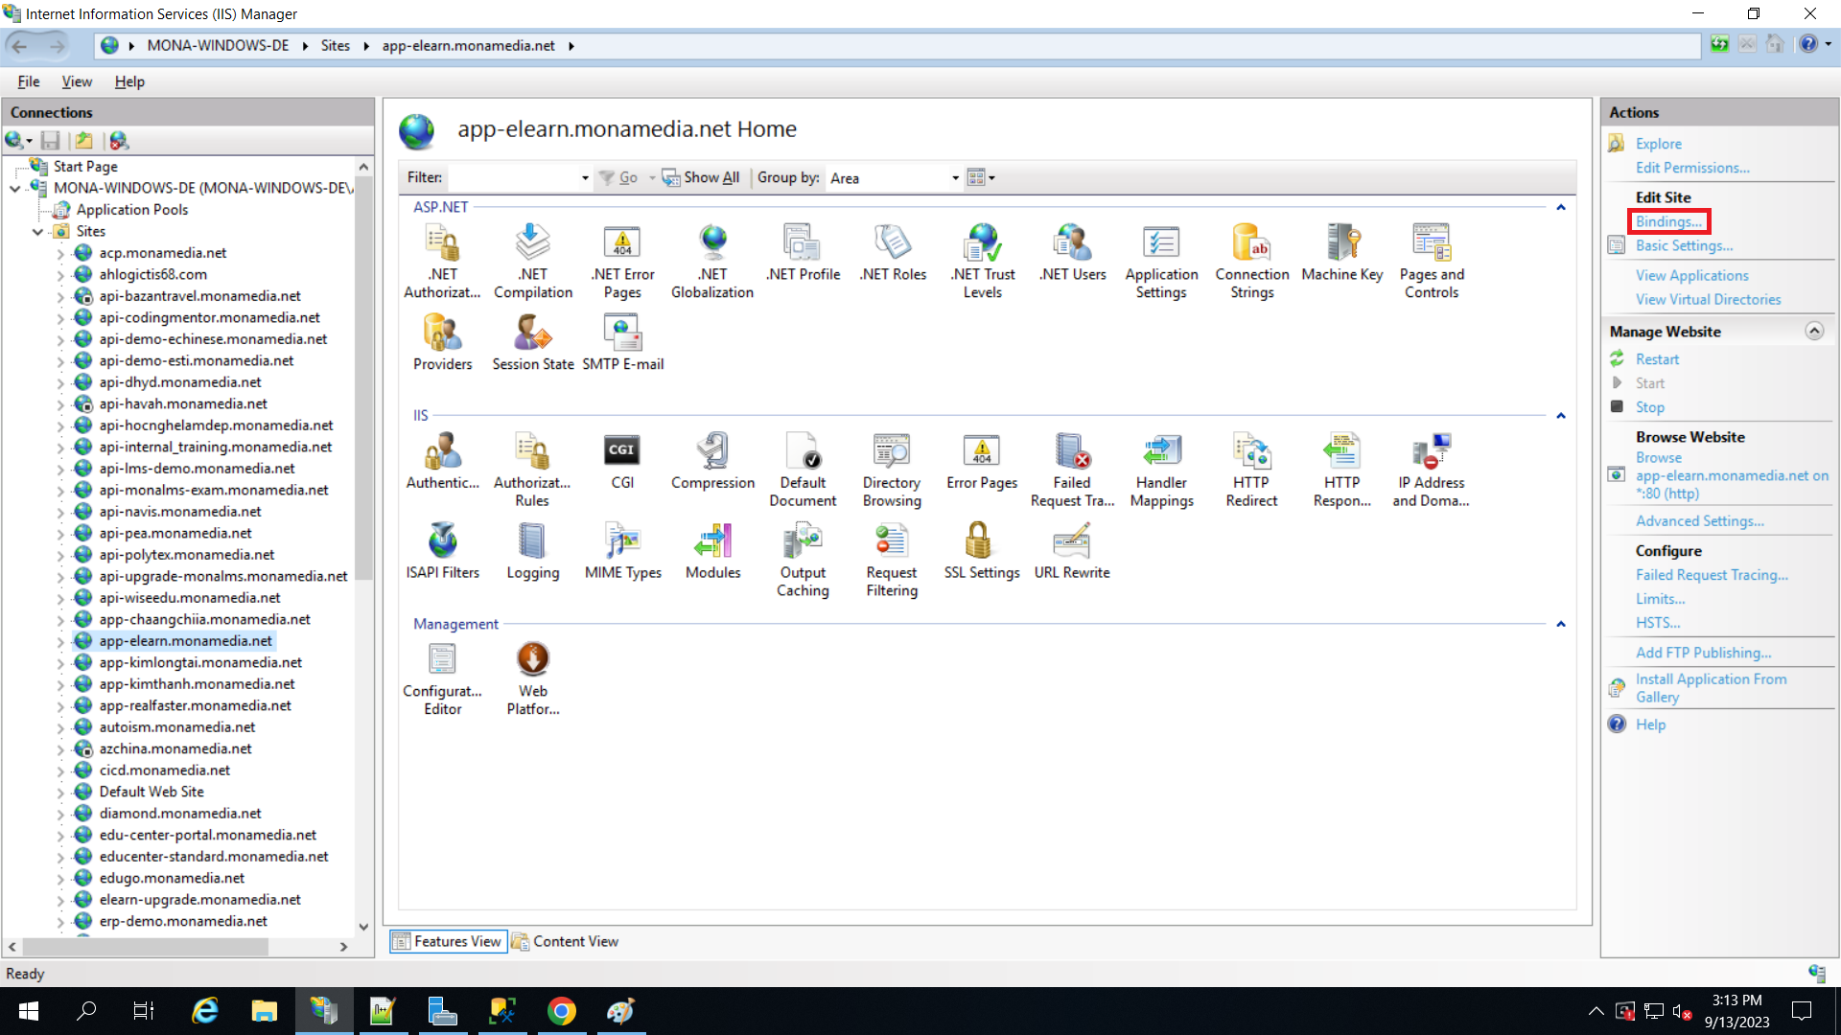The image size is (1841, 1035).
Task: Select api-pea.monamedia.net site
Action: coord(175,534)
